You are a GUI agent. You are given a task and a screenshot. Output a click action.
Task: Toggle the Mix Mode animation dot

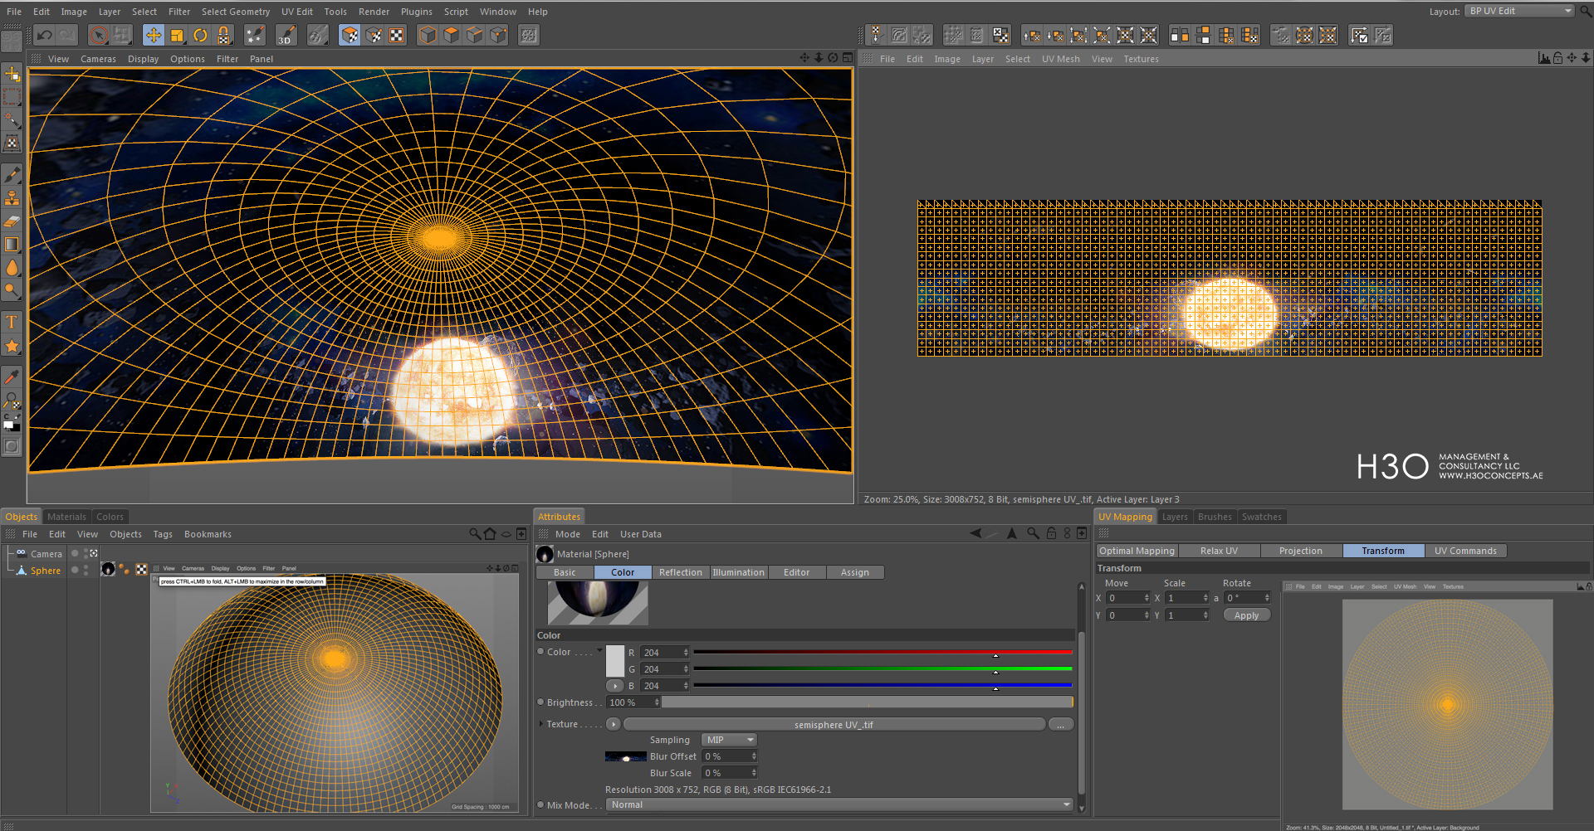[540, 804]
